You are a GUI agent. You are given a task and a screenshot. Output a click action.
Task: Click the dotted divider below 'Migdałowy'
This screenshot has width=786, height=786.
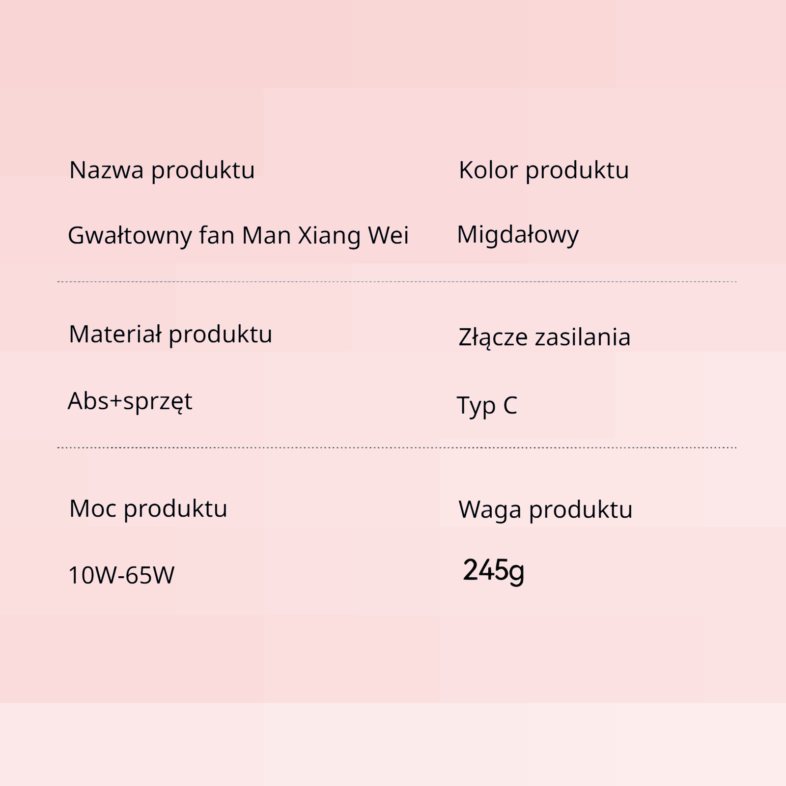pyautogui.click(x=397, y=282)
